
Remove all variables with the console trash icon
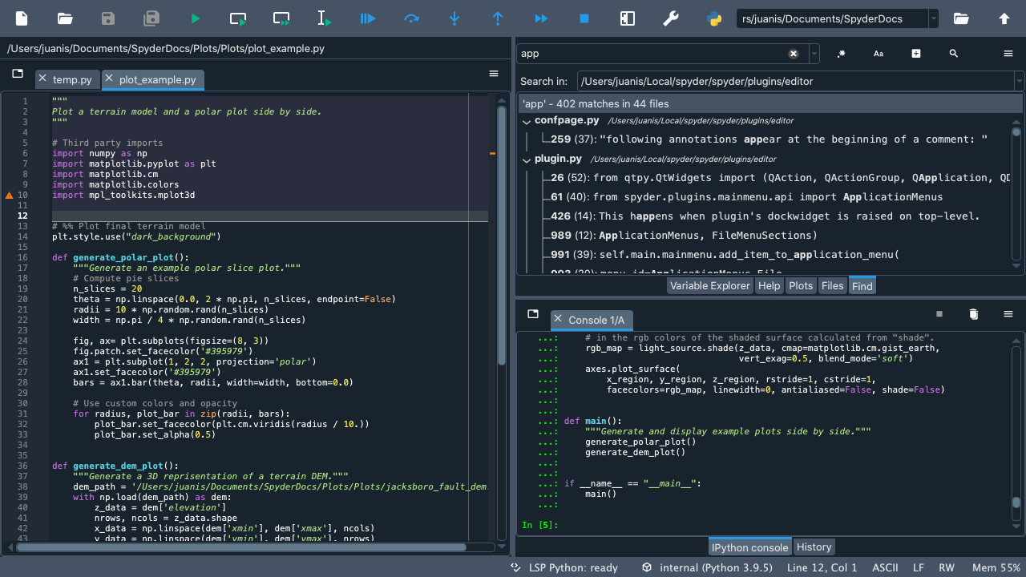tap(974, 314)
